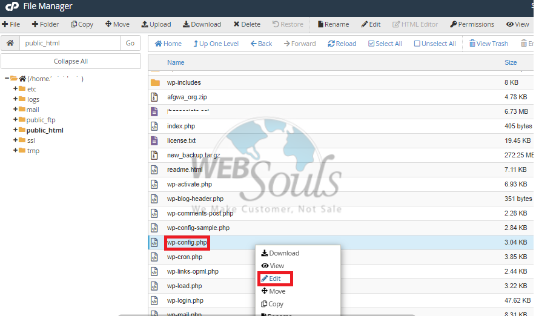This screenshot has height=316, width=536.
Task: Click Up One Level
Action: (x=216, y=44)
